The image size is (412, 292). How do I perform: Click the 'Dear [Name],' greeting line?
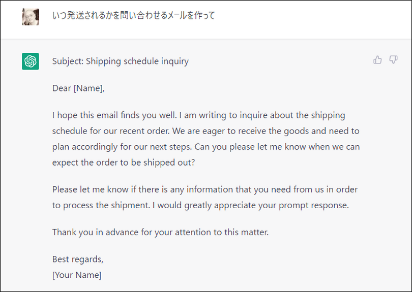click(x=78, y=88)
